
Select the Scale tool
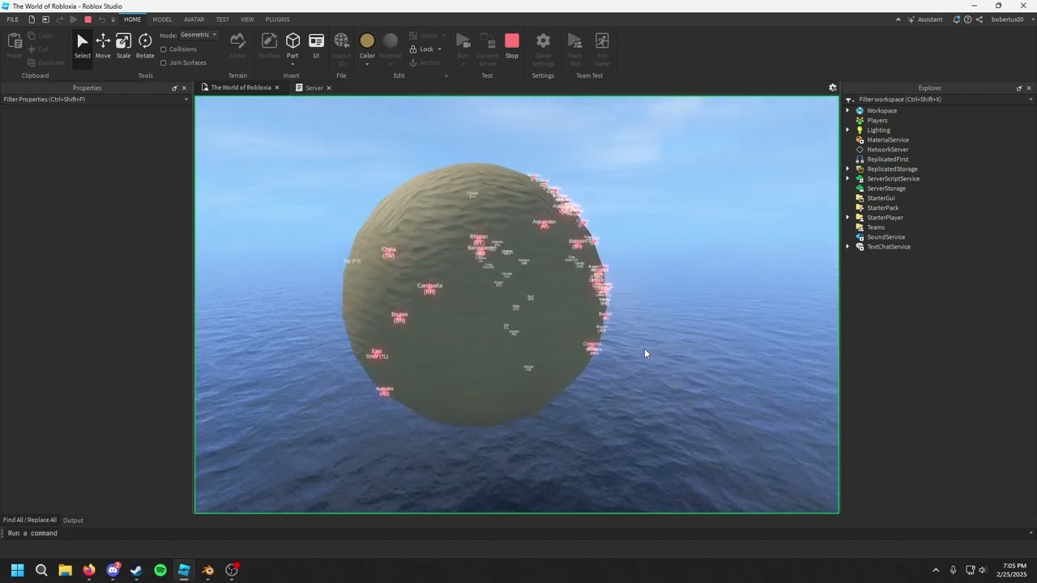(123, 45)
